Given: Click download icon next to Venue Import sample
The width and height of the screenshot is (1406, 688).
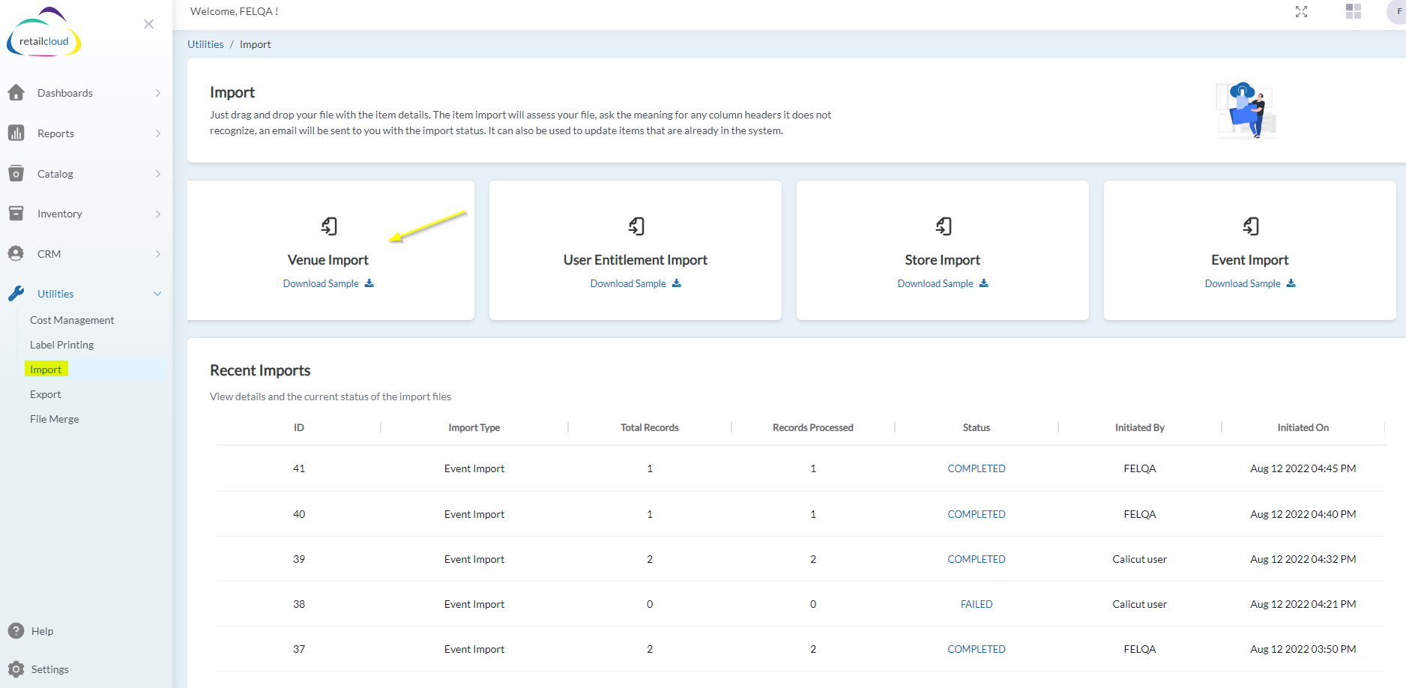Looking at the screenshot, I should click(x=369, y=283).
